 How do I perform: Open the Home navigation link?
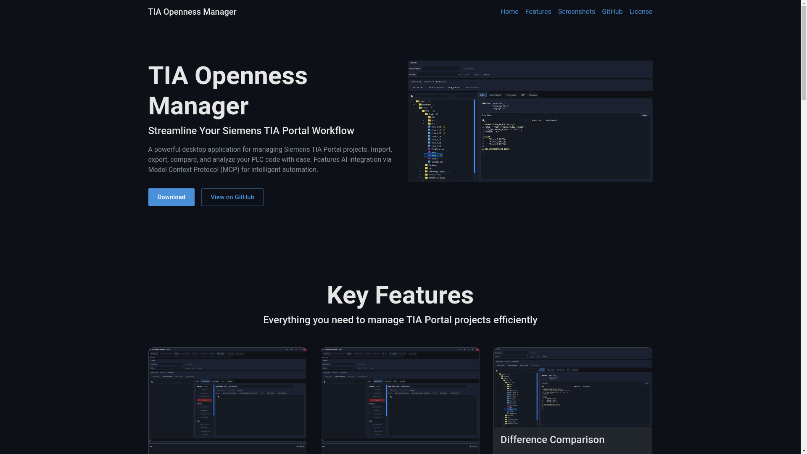point(509,12)
